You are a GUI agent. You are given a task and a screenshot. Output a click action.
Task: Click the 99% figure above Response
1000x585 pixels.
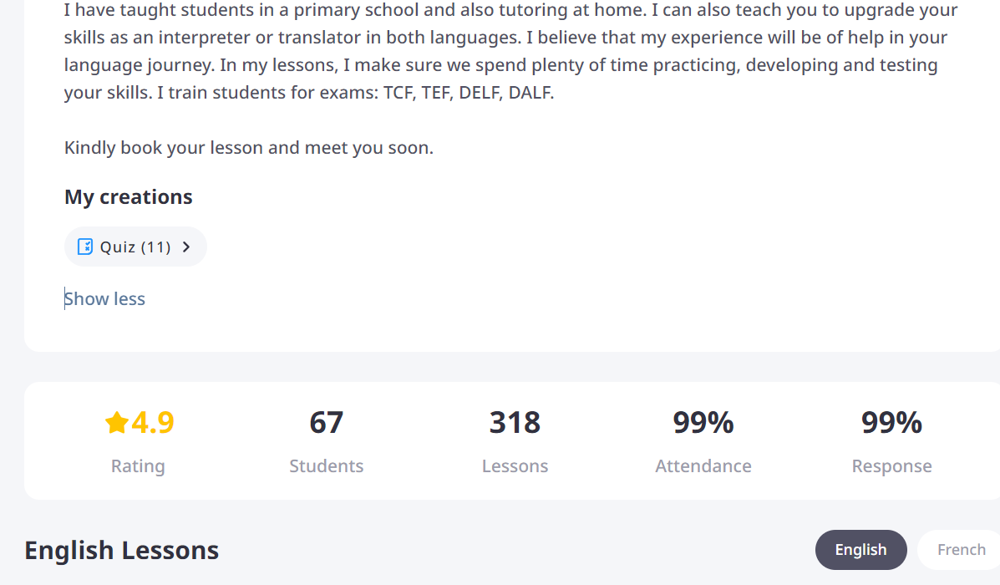tap(891, 423)
